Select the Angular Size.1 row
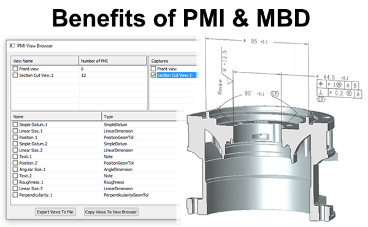 (x=94, y=169)
